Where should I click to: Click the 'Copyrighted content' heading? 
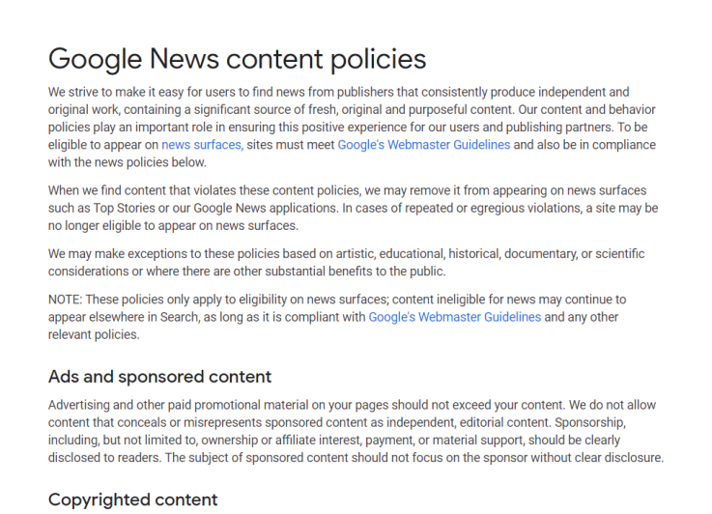tap(132, 500)
